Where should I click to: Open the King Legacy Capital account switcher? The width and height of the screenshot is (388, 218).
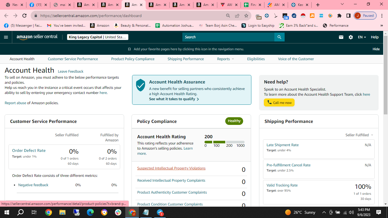tap(98, 37)
